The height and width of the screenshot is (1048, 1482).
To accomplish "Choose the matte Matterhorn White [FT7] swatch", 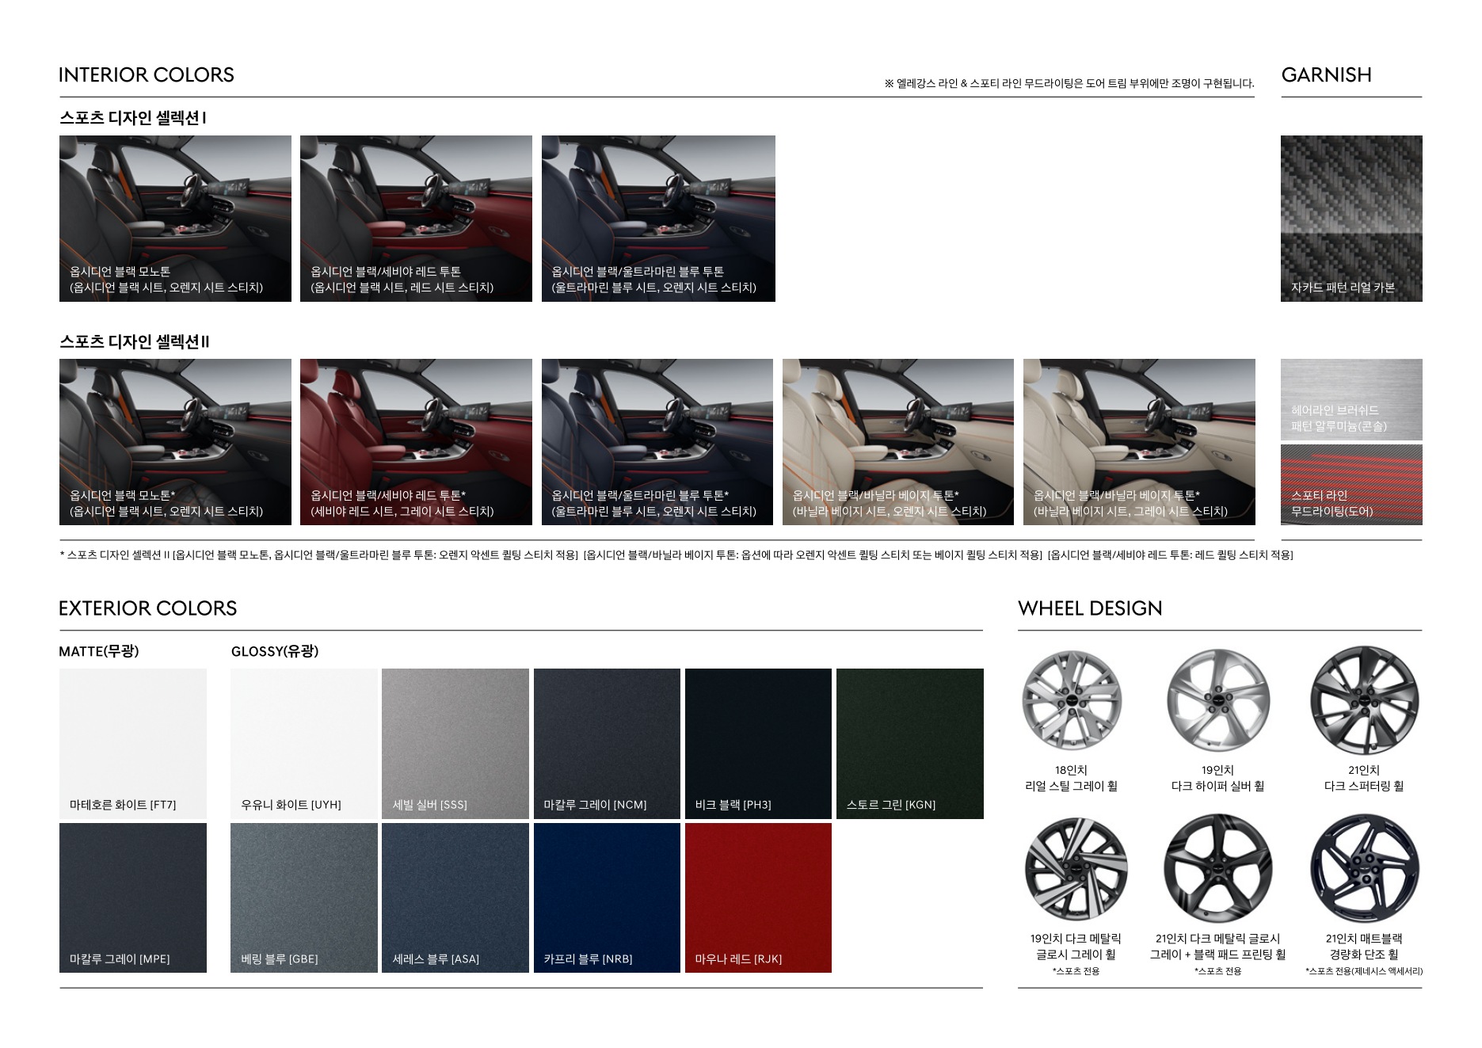I will click(x=132, y=743).
